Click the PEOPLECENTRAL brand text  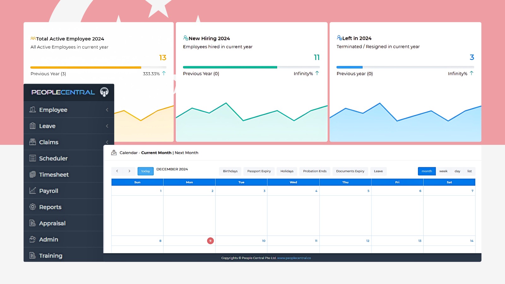[63, 92]
